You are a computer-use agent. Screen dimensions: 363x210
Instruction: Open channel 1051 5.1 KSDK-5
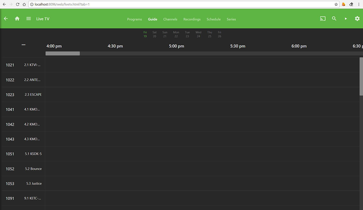23,154
